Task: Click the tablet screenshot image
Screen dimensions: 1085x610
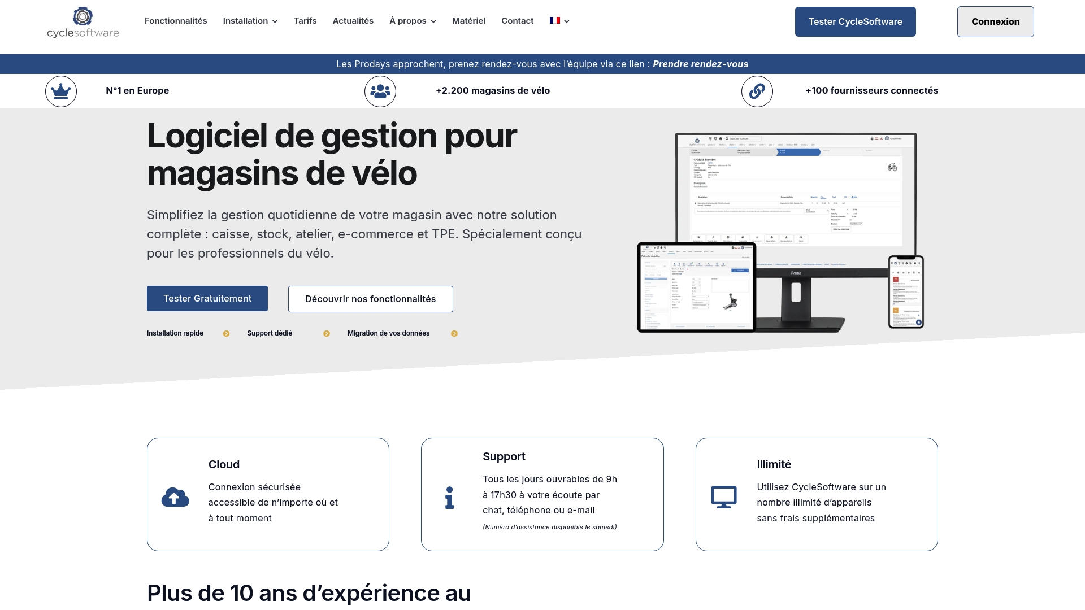Action: click(x=697, y=287)
